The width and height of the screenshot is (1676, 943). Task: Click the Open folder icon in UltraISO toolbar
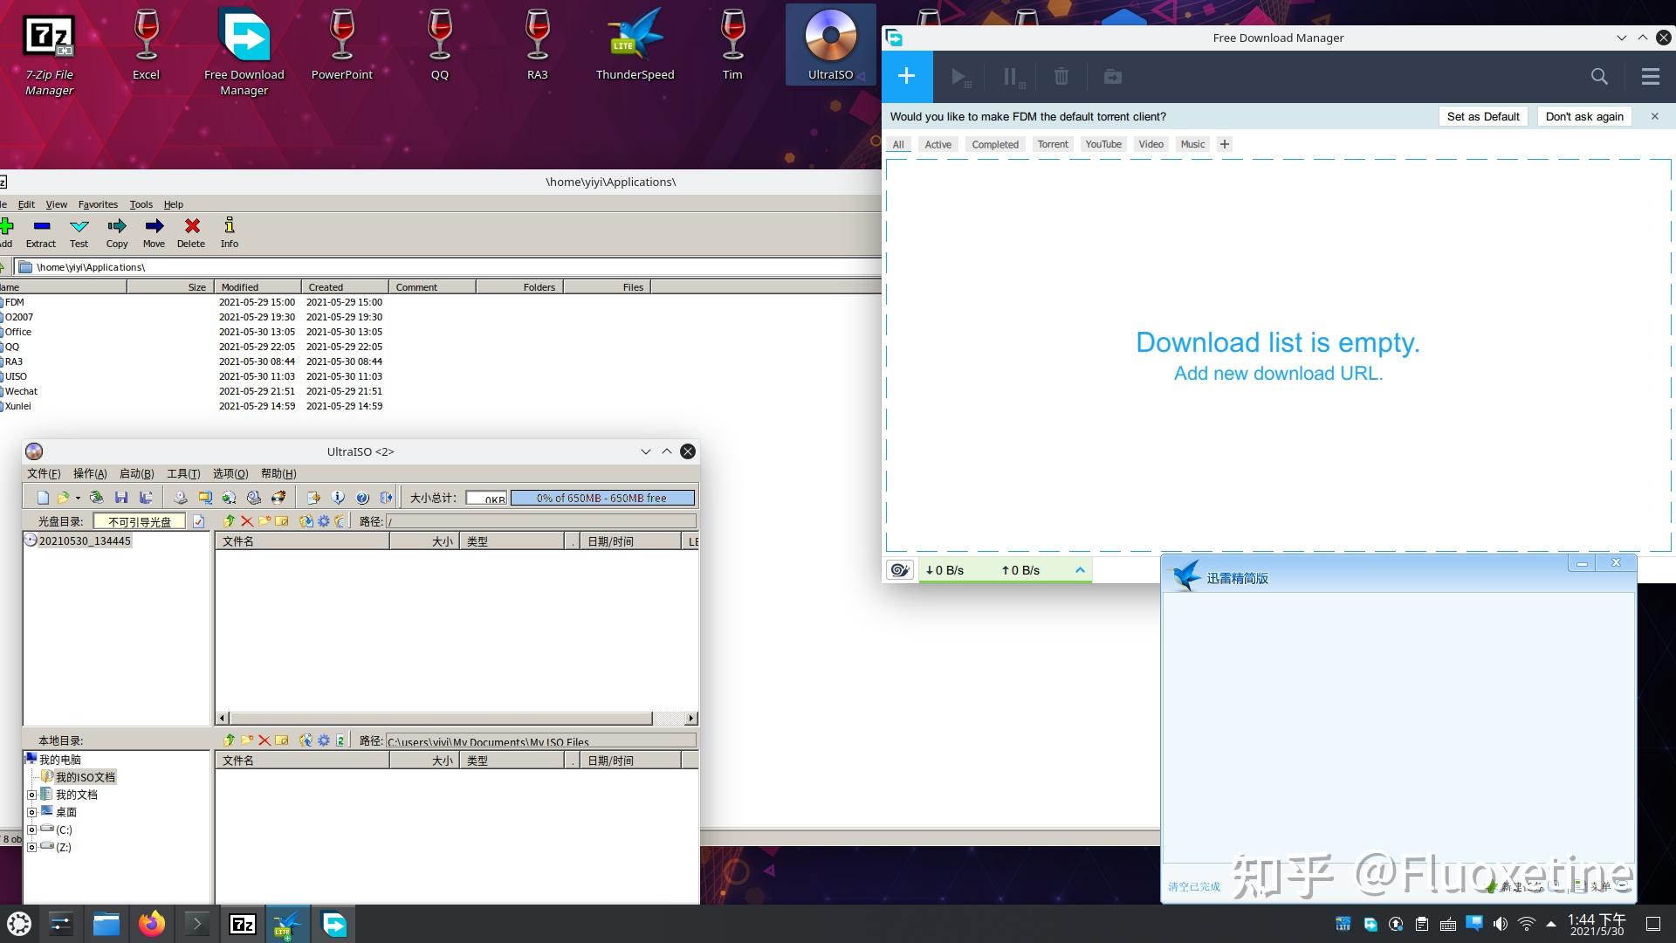pyautogui.click(x=63, y=498)
